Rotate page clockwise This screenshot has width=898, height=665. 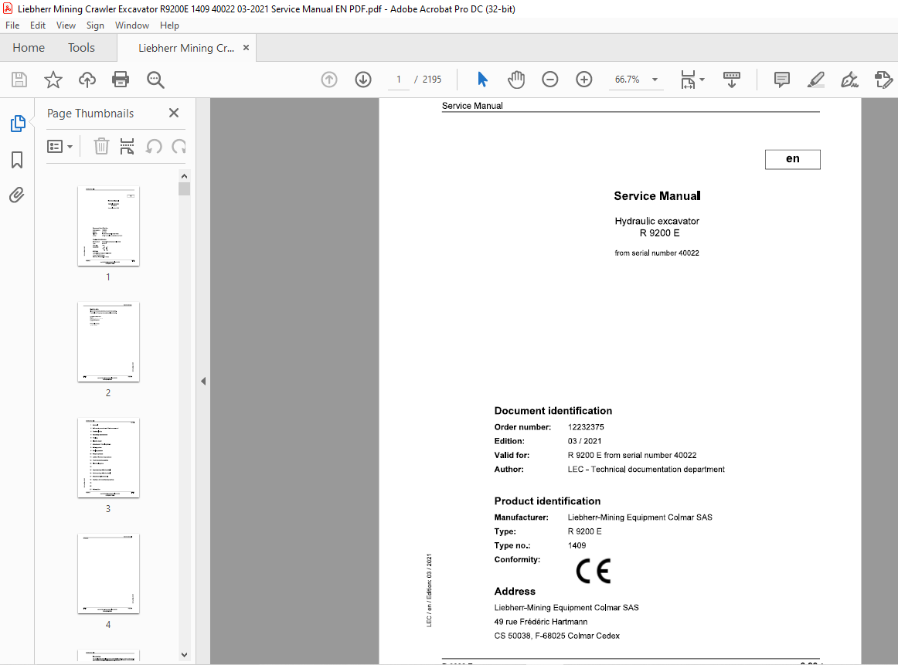click(179, 147)
